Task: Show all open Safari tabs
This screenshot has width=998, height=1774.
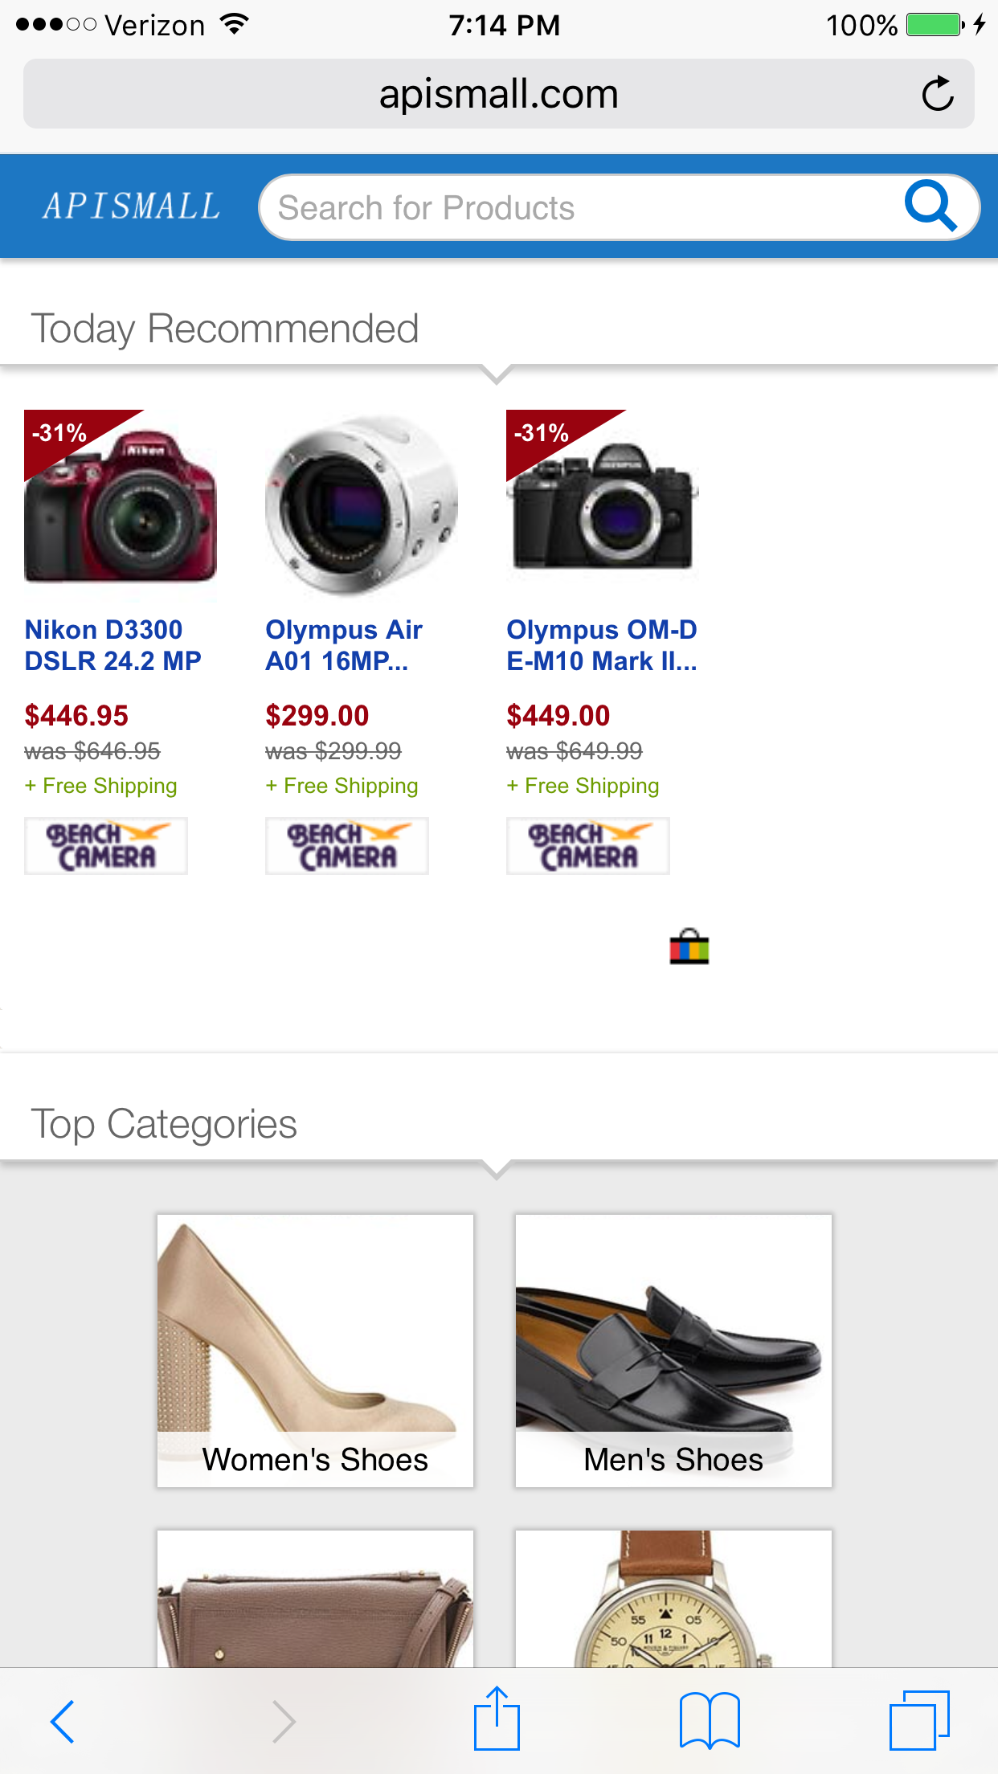Action: tap(919, 1721)
